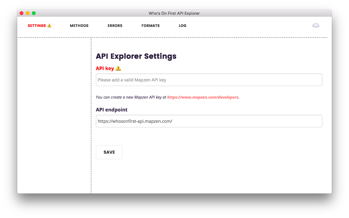The width and height of the screenshot is (349, 218).
Task: Go to the Errors tab
Action: coord(115,26)
